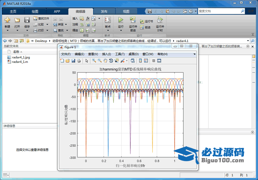
Task: Open the address bar path dropdown arrow
Action: point(248,41)
